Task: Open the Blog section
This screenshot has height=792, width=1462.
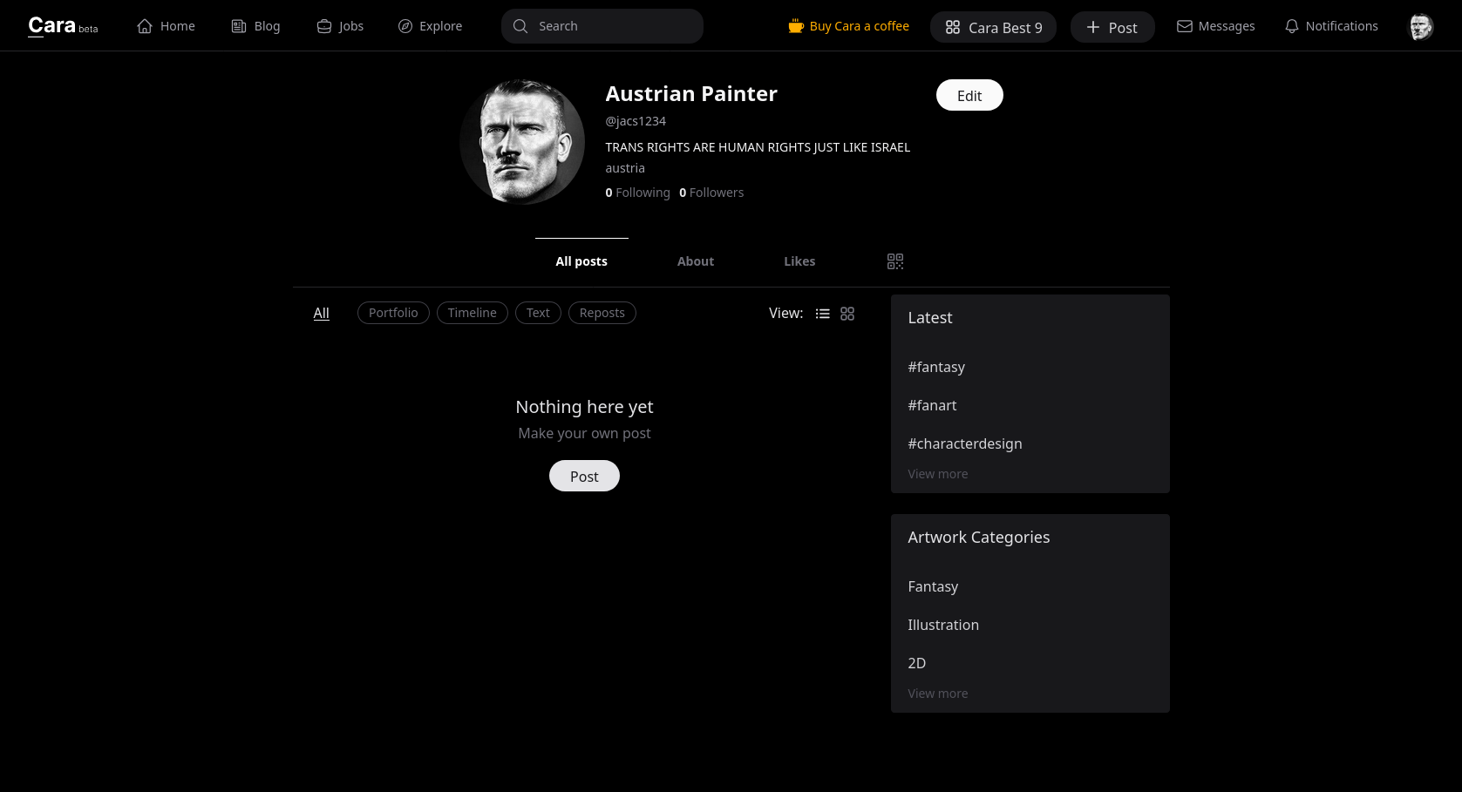Action: [255, 26]
